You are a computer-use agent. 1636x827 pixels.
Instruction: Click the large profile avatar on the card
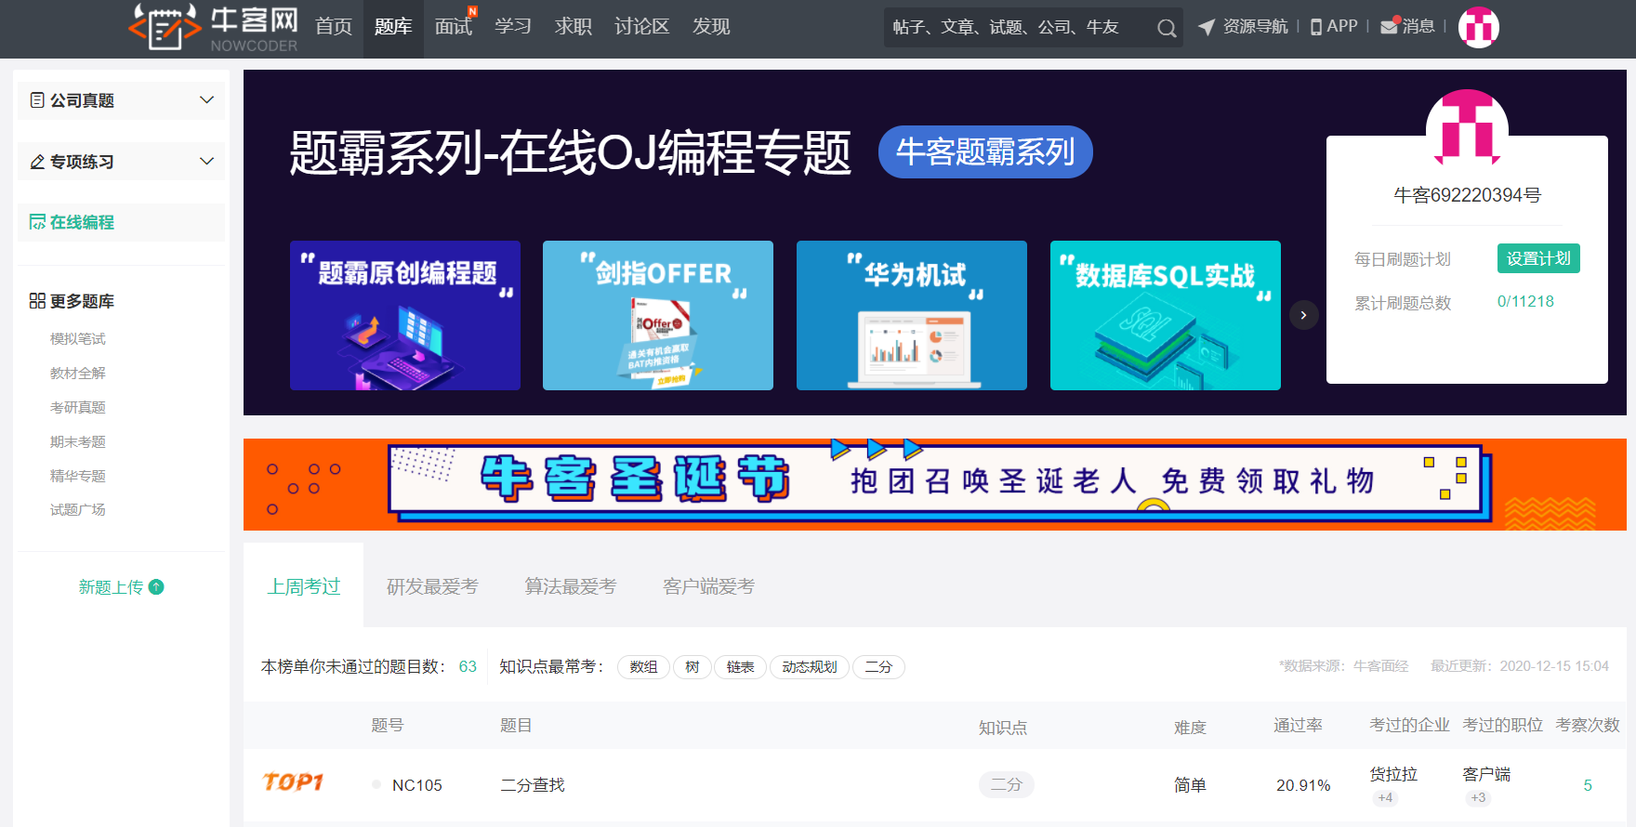point(1467,128)
